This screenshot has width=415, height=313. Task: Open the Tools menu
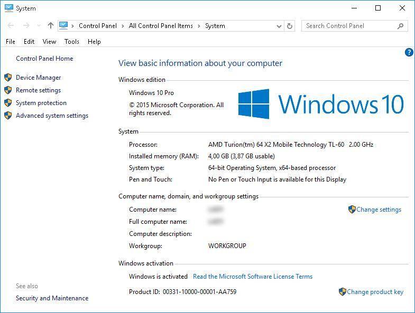[x=72, y=42]
